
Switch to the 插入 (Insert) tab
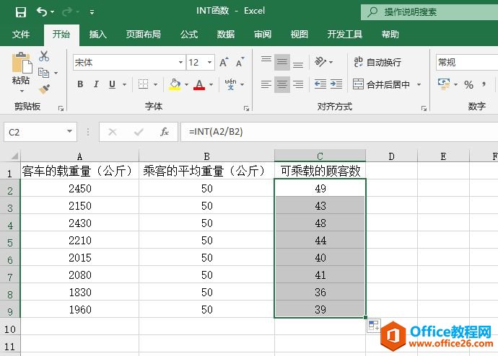point(98,34)
